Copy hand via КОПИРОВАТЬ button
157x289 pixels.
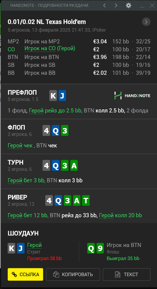73,275
